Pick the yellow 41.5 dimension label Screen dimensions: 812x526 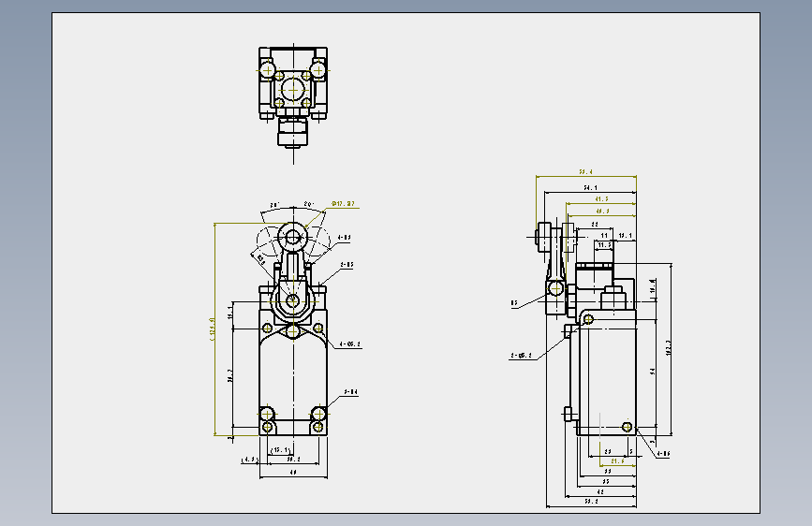601,198
